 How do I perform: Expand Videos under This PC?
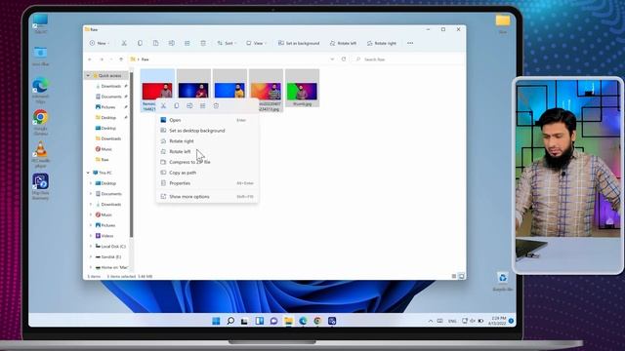click(x=91, y=236)
